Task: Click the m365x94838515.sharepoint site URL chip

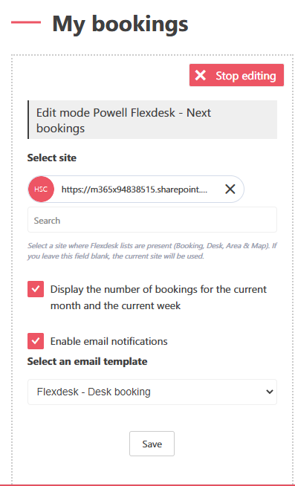Action: pos(134,189)
